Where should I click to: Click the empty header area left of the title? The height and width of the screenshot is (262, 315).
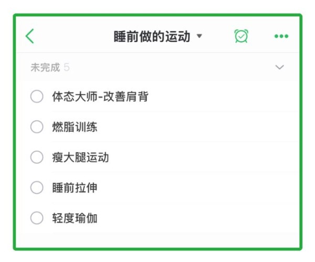tap(73, 36)
